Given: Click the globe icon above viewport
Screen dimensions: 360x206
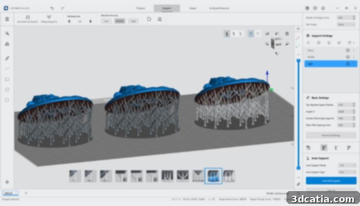Looking at the screenshot, I should point(287,33).
